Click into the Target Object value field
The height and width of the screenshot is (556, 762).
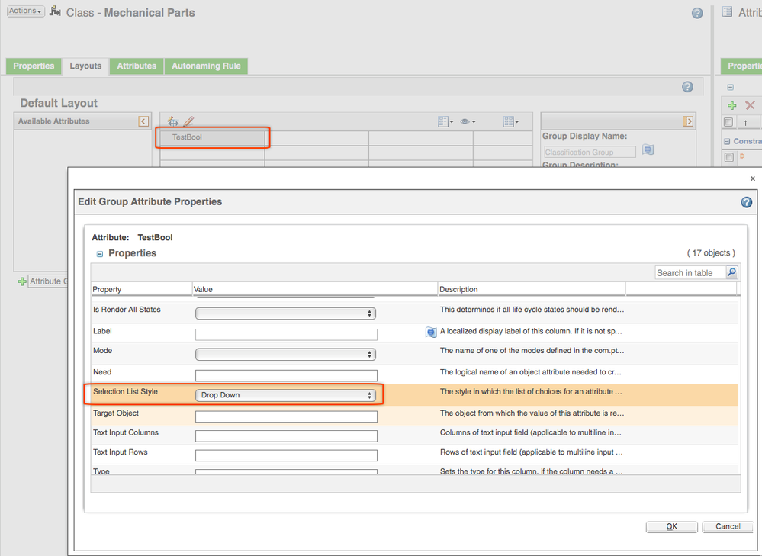(286, 416)
